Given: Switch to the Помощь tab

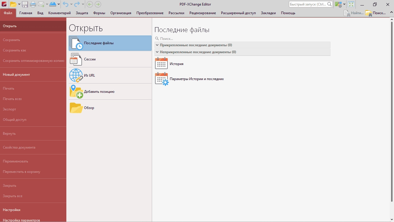Looking at the screenshot, I should [x=288, y=13].
